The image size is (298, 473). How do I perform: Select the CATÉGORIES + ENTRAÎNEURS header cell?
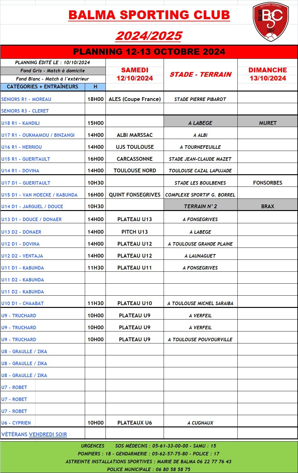(x=42, y=86)
